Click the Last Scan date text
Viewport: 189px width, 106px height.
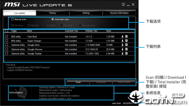click(123, 103)
